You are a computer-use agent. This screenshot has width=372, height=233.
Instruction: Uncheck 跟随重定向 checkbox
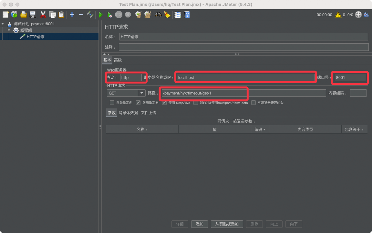[x=138, y=103]
